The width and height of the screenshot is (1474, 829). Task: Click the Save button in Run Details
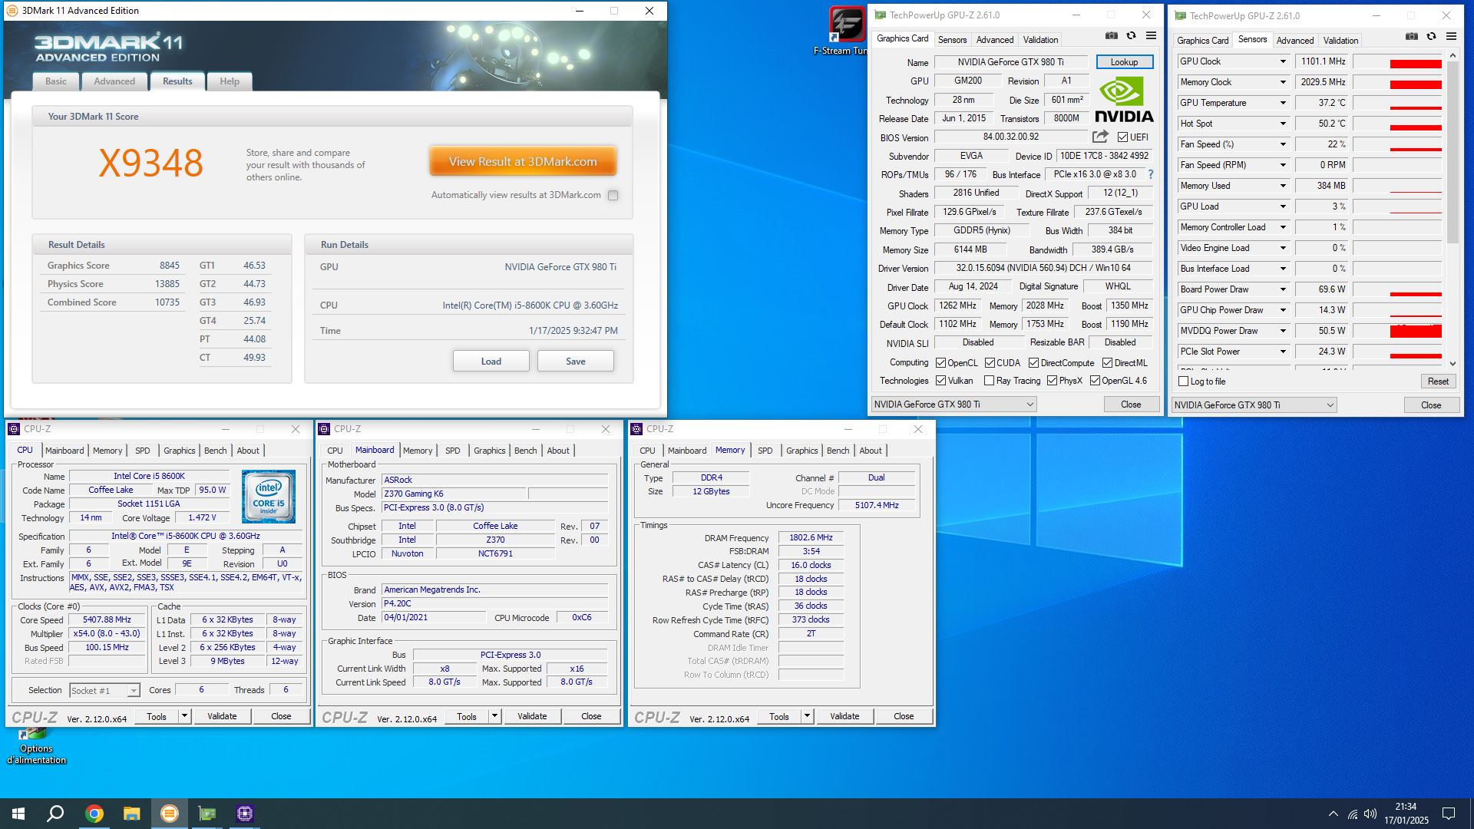tap(575, 362)
